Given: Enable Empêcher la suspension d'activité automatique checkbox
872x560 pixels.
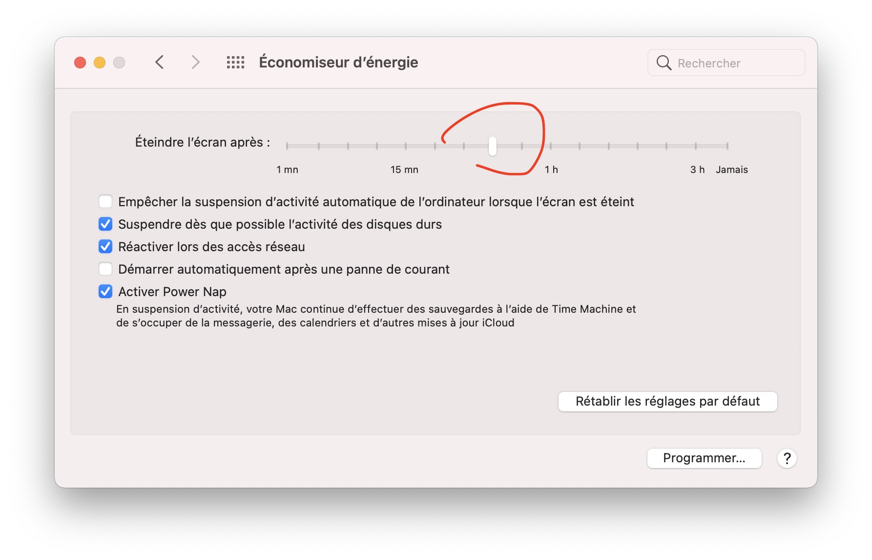Looking at the screenshot, I should 105,201.
